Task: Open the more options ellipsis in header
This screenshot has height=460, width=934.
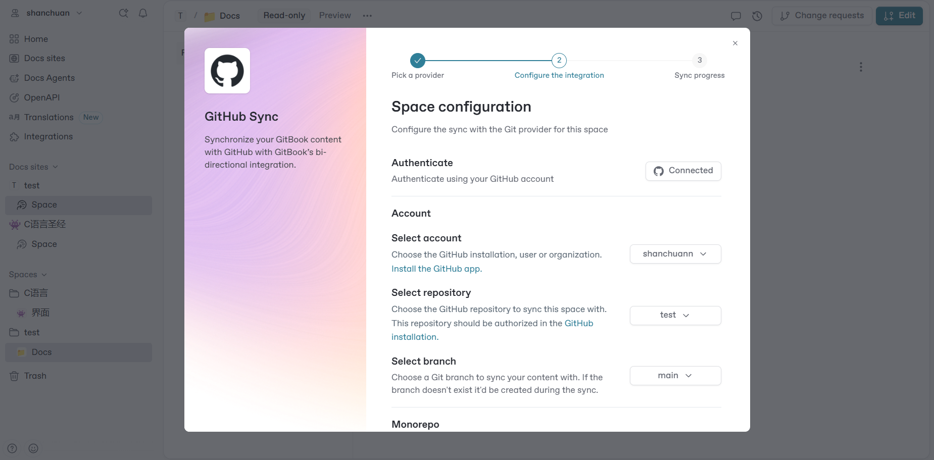Action: (x=367, y=16)
